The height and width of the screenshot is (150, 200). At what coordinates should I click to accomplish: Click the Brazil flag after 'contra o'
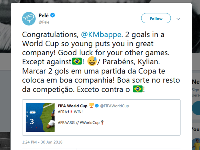[137, 89]
